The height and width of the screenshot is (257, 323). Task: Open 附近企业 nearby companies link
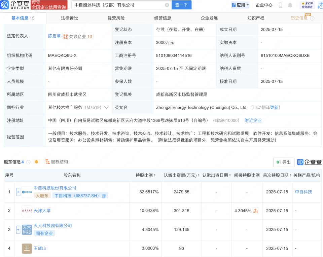point(253,120)
